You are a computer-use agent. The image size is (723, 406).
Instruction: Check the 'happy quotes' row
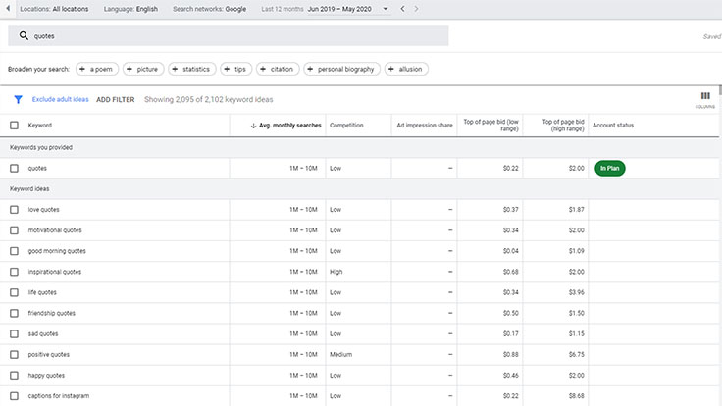pos(15,376)
